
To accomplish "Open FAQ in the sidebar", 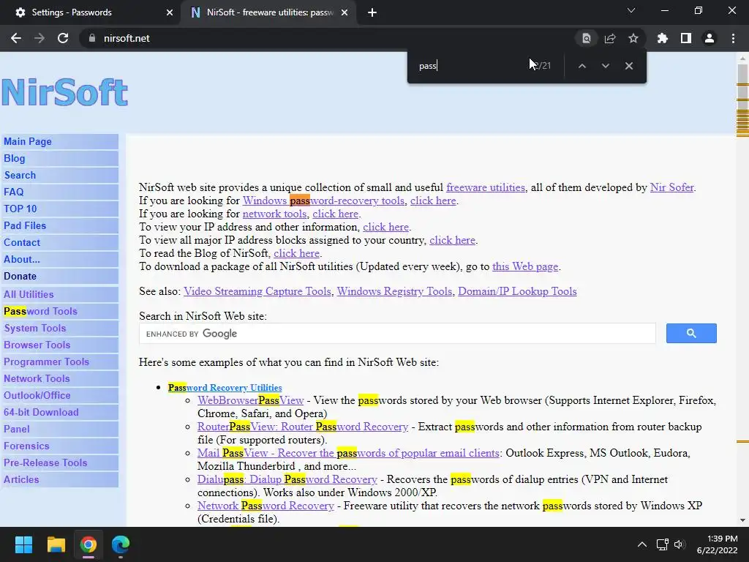I will click(x=60, y=192).
